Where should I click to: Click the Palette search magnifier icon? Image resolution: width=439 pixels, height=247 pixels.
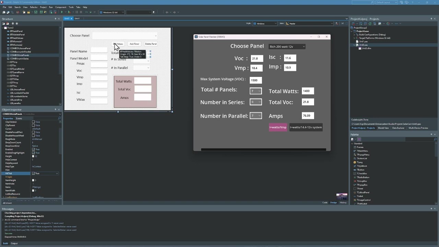[x=435, y=139]
